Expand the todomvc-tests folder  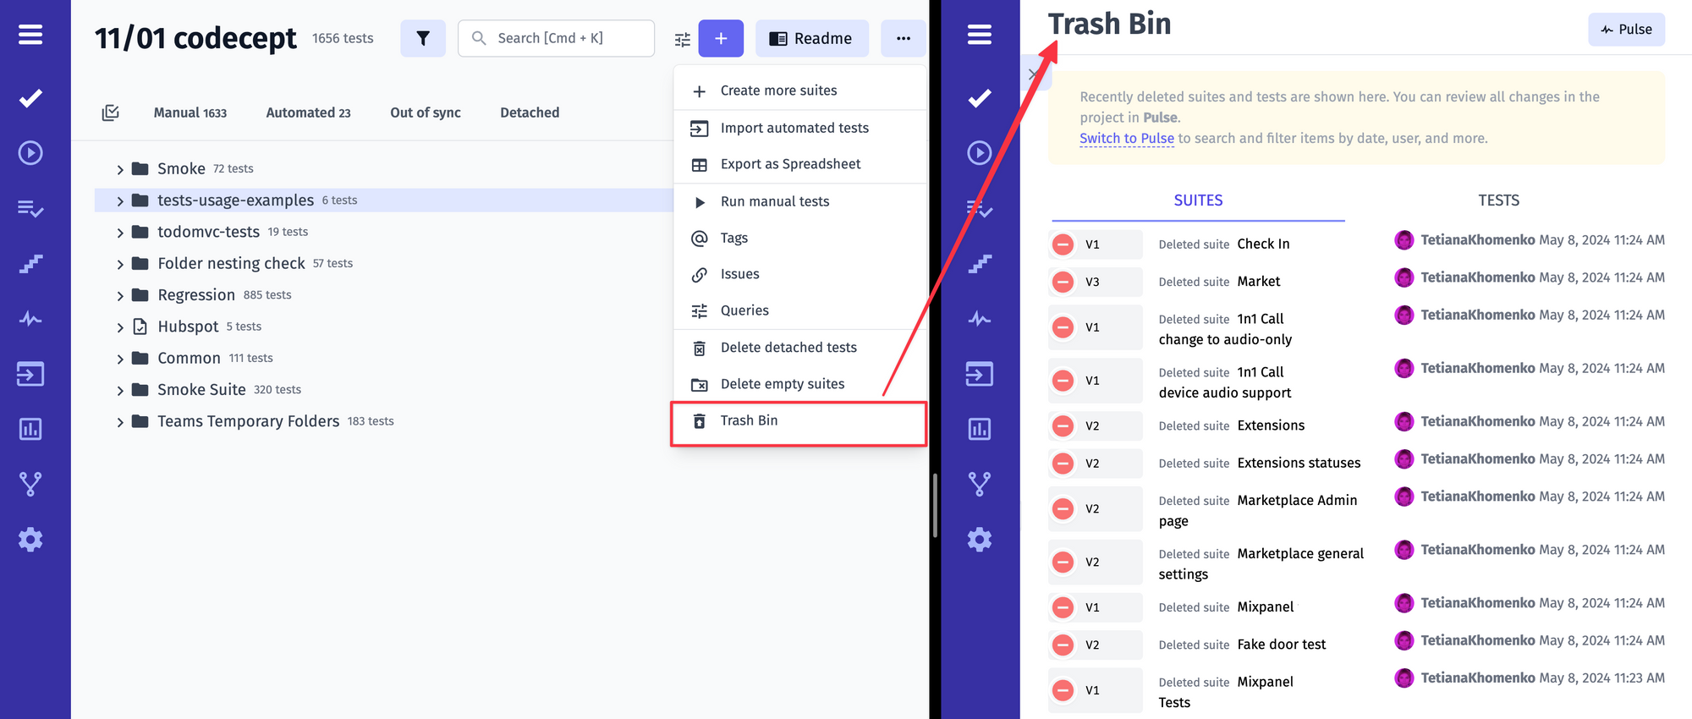coord(120,233)
